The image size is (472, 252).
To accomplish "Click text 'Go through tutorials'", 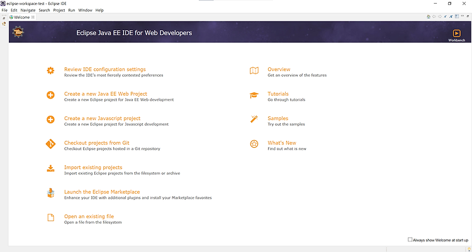I will click(286, 99).
